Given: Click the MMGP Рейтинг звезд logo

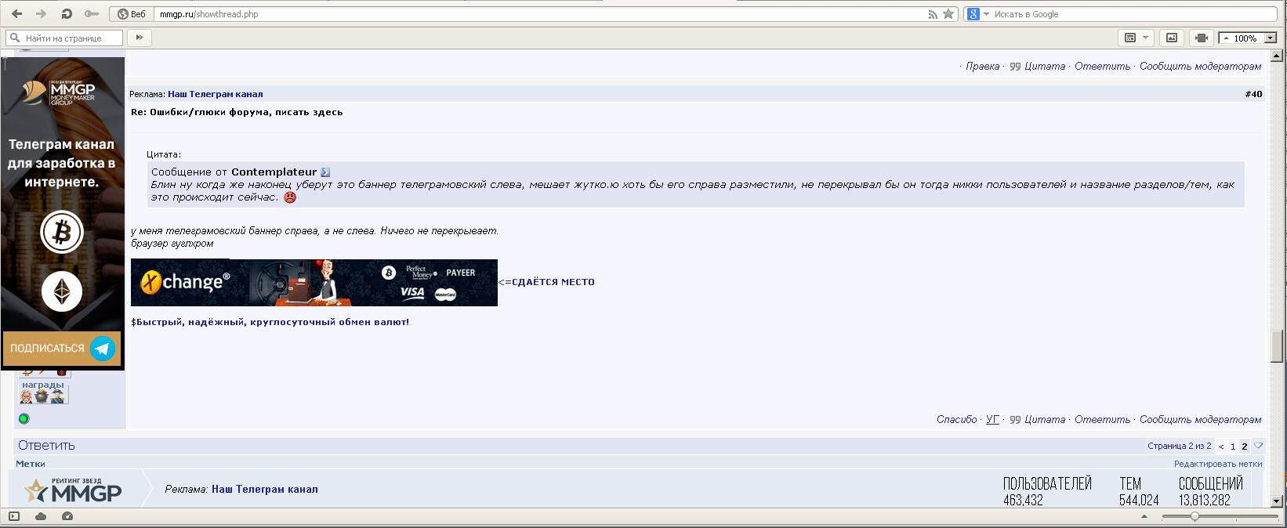Looking at the screenshot, I should click(x=72, y=489).
